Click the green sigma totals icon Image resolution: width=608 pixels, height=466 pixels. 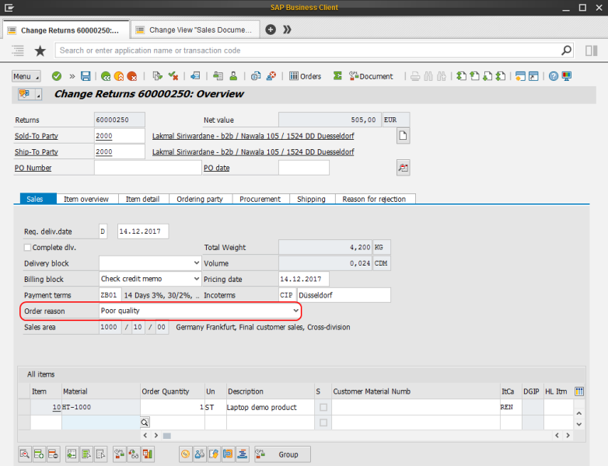coord(337,76)
